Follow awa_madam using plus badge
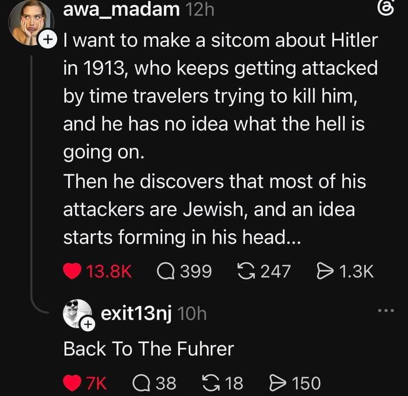 tap(47, 40)
